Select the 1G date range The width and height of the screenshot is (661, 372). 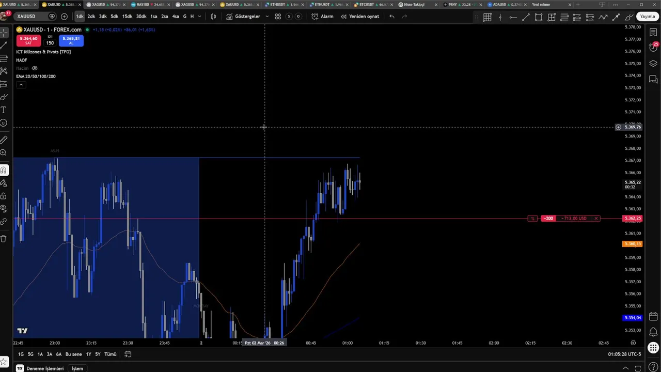pyautogui.click(x=21, y=354)
